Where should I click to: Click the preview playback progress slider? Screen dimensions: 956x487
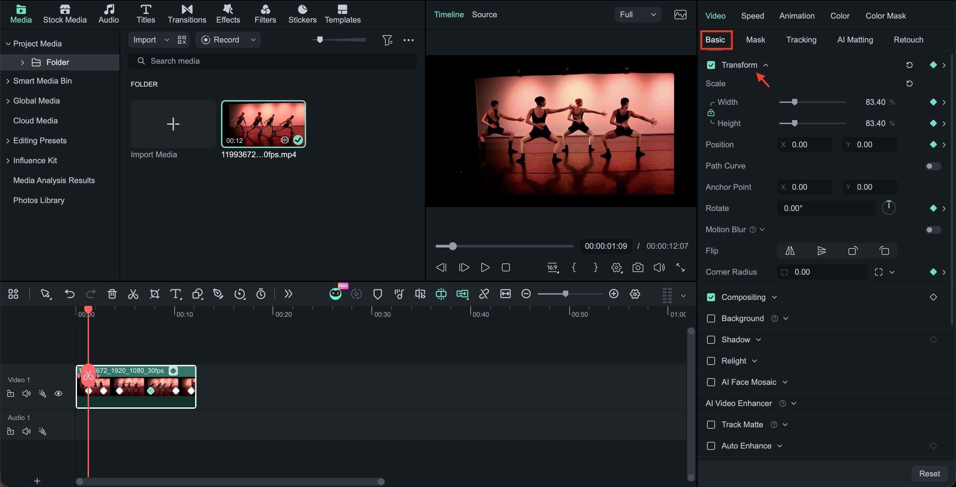(x=504, y=246)
